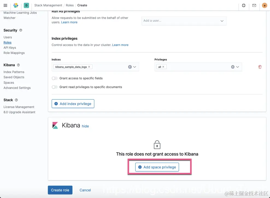The width and height of the screenshot is (270, 198).
Task: Open the hamburger navigation menu
Action: tap(5, 5)
